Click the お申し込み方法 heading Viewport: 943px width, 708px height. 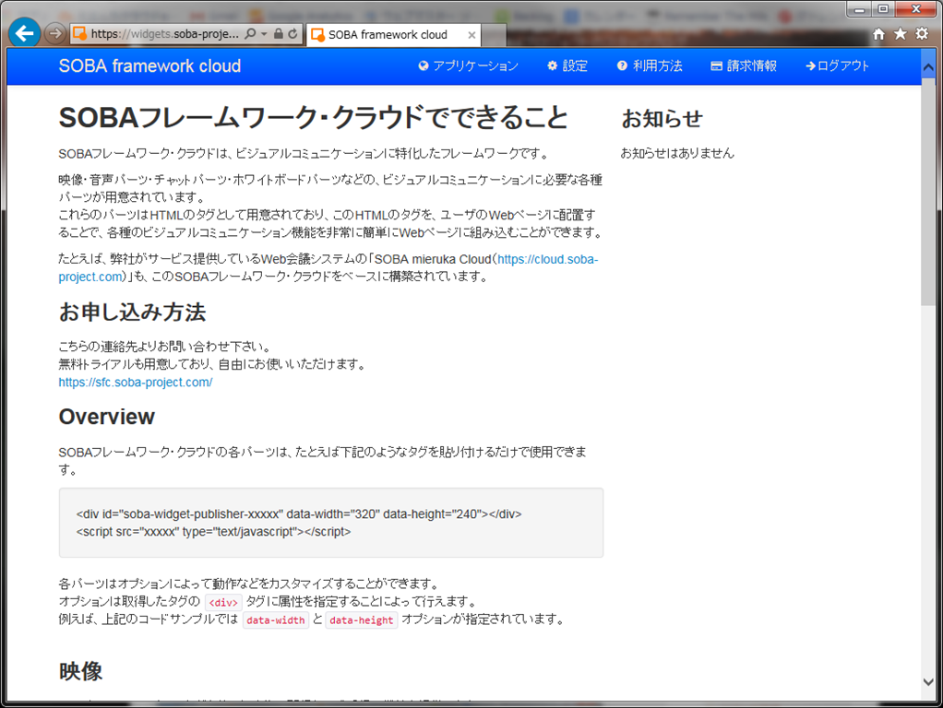click(x=132, y=312)
